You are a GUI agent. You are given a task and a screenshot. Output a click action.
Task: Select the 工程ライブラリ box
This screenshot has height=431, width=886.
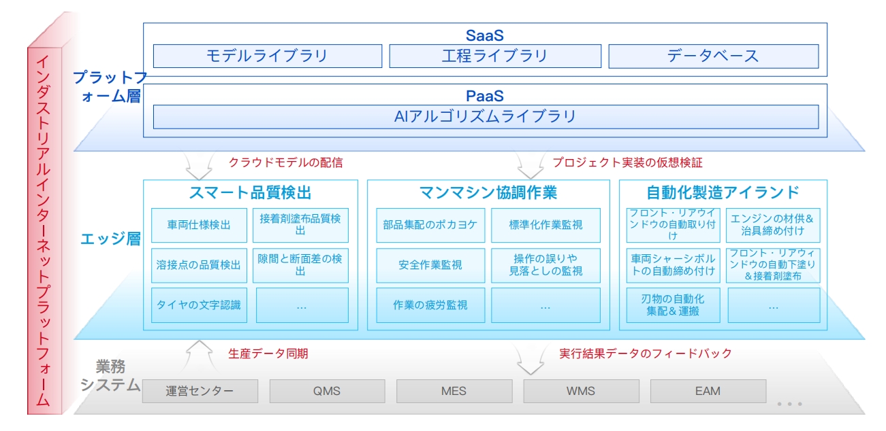coord(494,56)
